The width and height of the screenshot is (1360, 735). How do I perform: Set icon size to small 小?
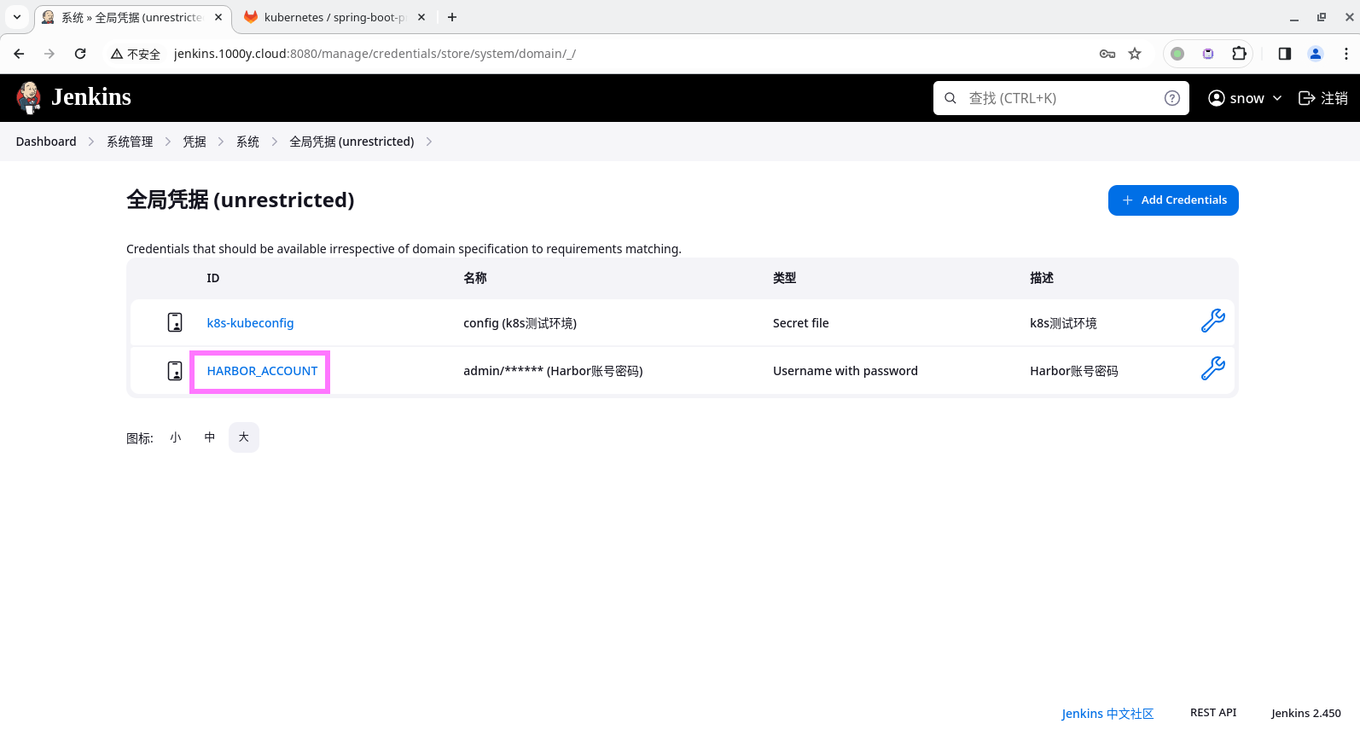click(x=176, y=437)
